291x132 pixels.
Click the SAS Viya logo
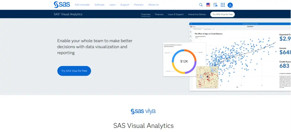tap(143, 111)
